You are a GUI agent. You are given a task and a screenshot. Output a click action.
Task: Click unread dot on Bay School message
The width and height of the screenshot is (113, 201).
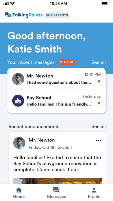(x=99, y=103)
